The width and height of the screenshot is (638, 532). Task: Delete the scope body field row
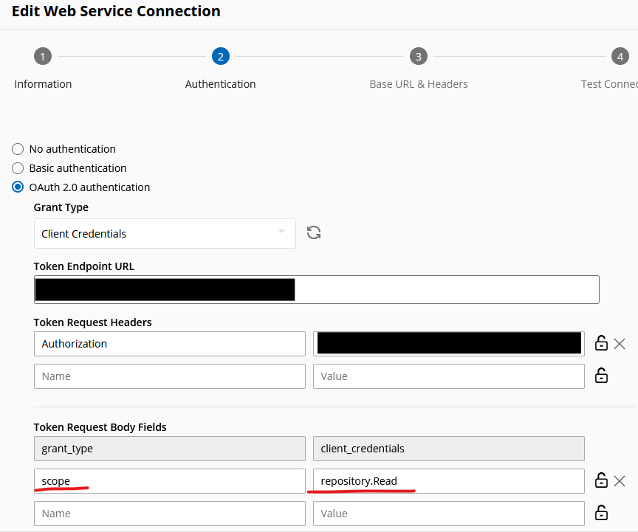620,481
